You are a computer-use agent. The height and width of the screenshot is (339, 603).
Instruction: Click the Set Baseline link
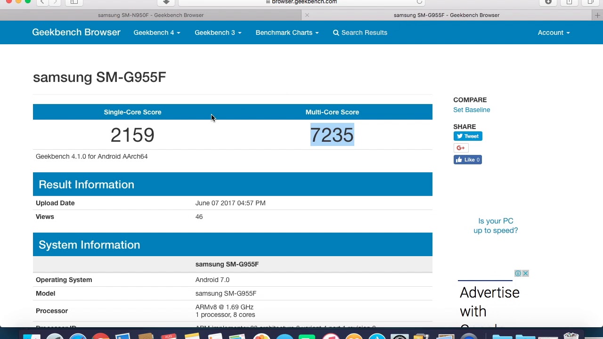pyautogui.click(x=472, y=110)
